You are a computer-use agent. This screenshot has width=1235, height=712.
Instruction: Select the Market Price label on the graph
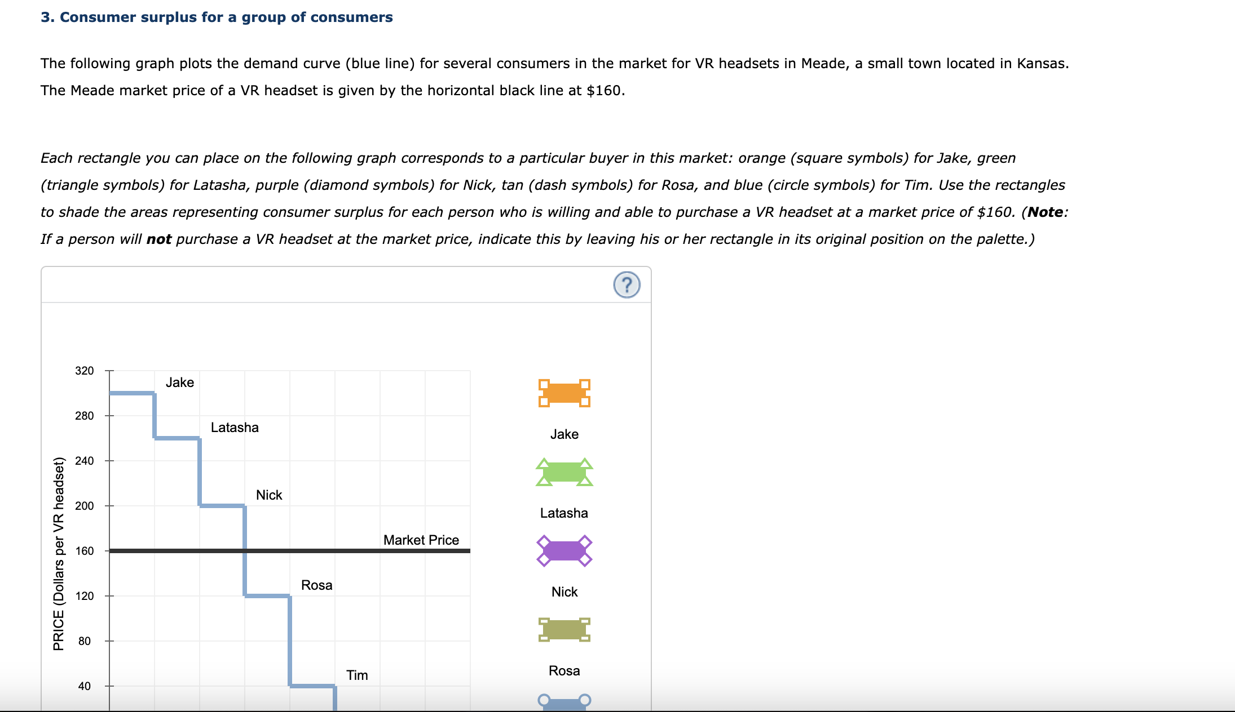coord(421,540)
